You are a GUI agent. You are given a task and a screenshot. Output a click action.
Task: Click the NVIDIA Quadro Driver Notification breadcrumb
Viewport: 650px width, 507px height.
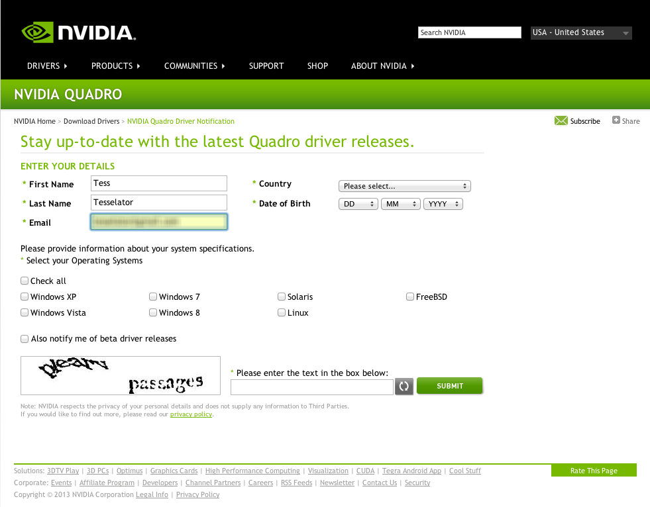click(x=181, y=121)
